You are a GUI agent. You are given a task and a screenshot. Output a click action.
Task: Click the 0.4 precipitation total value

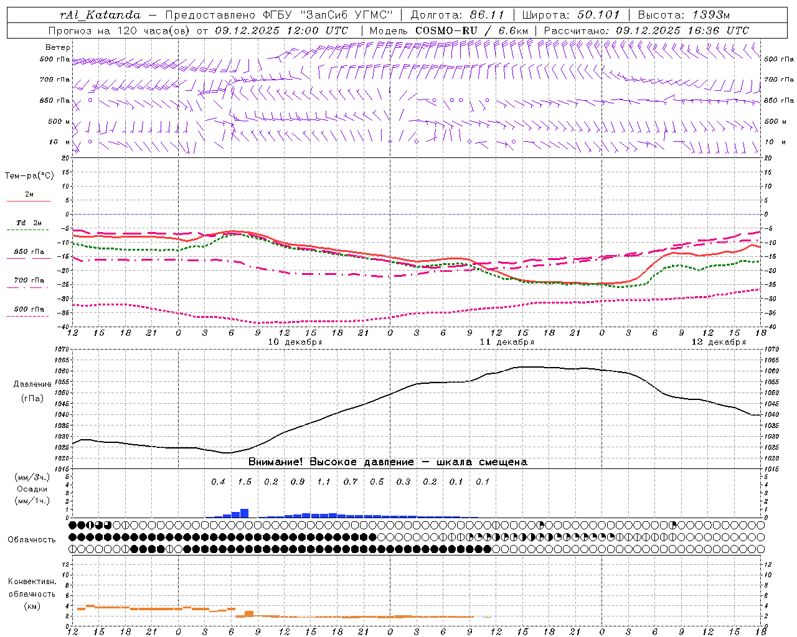(x=218, y=482)
